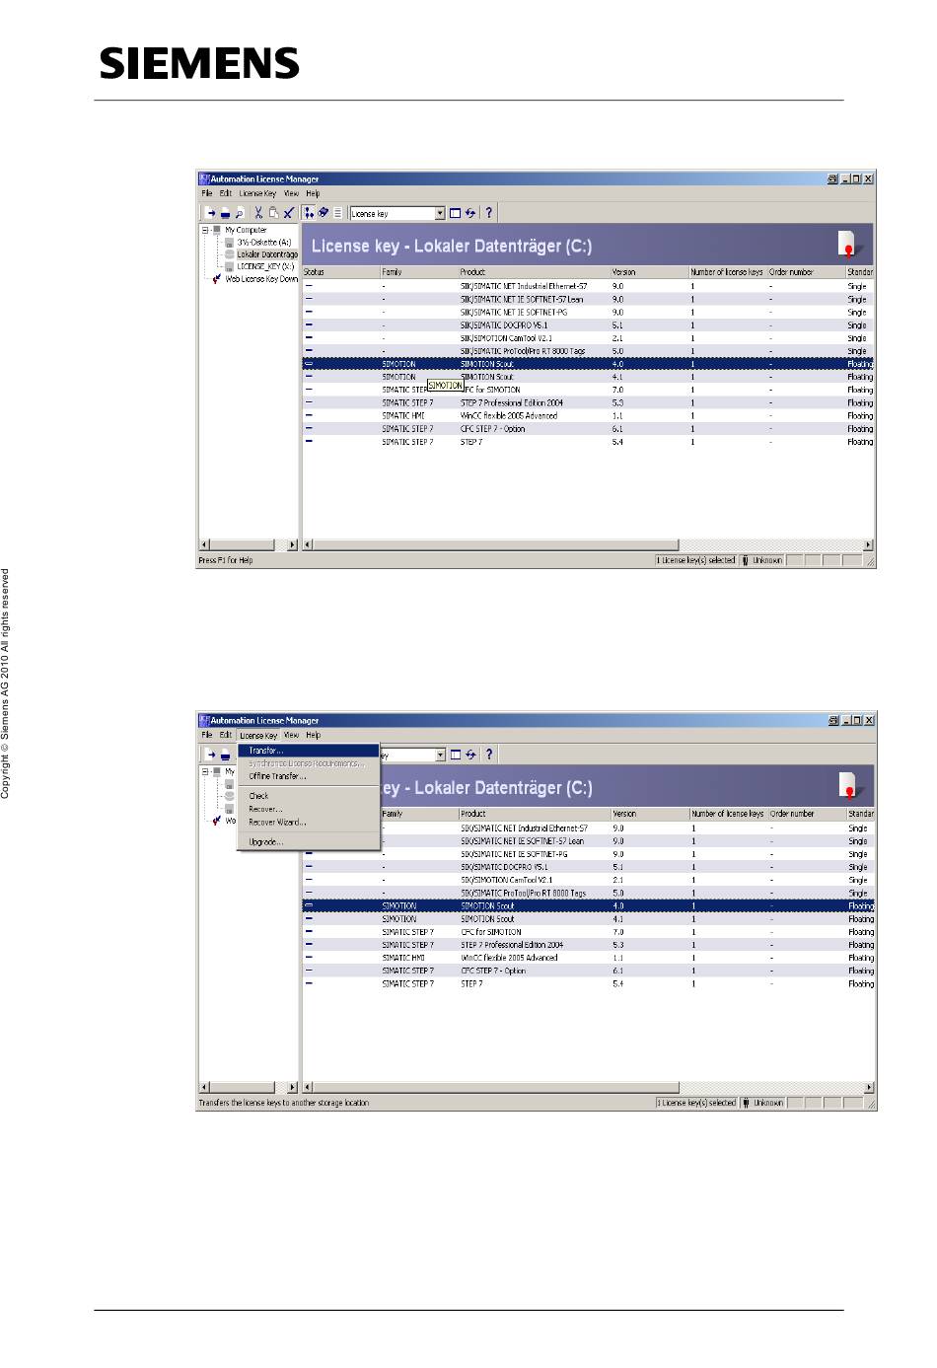Click Refresh arrows icon in window with open menu
Image resolution: width=937 pixels, height=1368 pixels.
coord(470,755)
